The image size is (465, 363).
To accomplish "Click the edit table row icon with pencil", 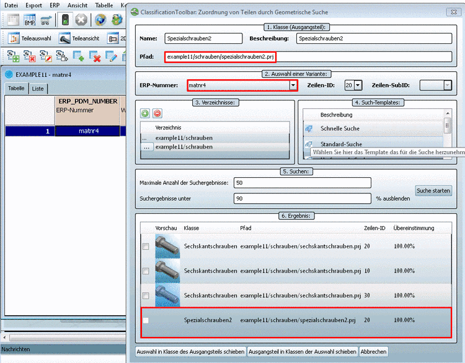I will coord(111,56).
